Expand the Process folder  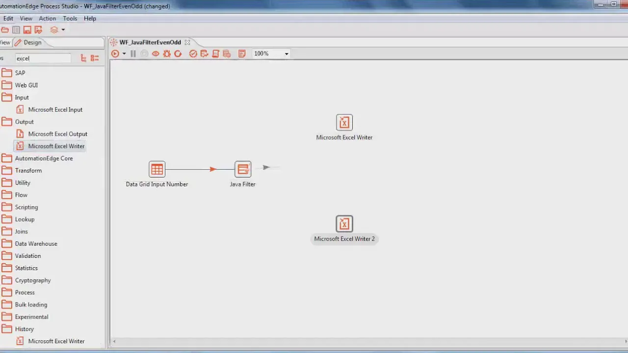point(18,292)
